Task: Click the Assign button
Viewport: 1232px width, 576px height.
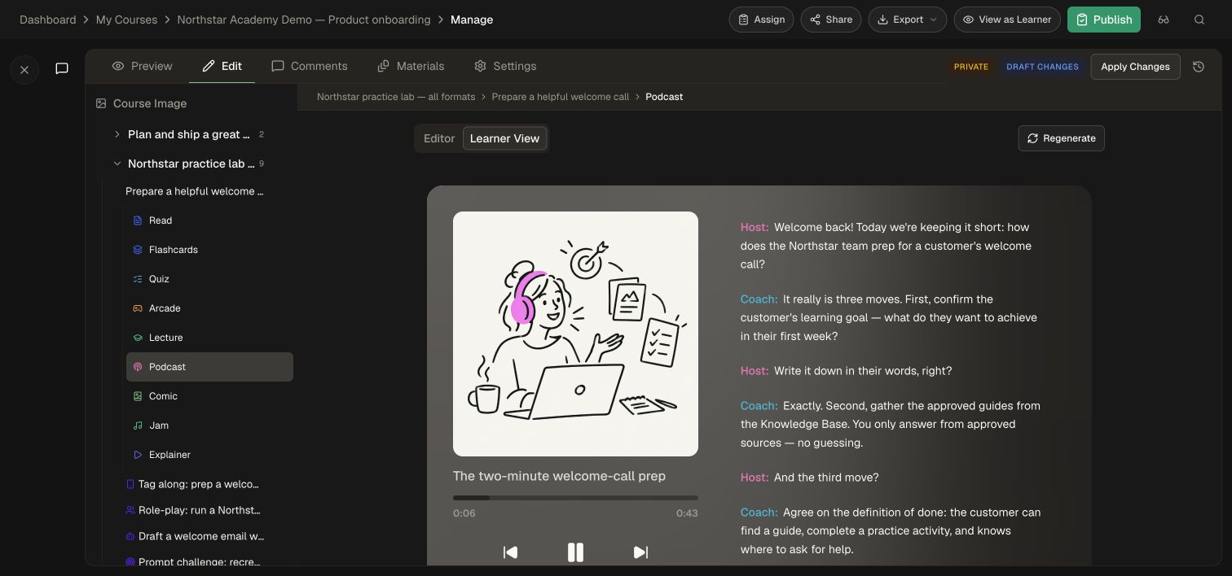Action: coord(761,20)
